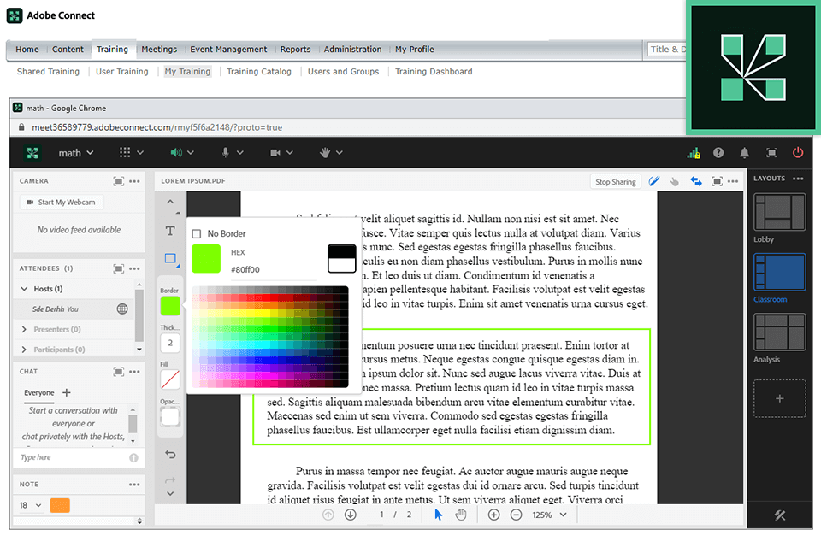Viewport: 821px width, 547px height.
Task: Maximize the Camera pod
Action: [119, 181]
